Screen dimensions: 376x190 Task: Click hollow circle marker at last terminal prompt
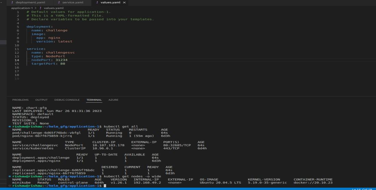click(x=9, y=186)
